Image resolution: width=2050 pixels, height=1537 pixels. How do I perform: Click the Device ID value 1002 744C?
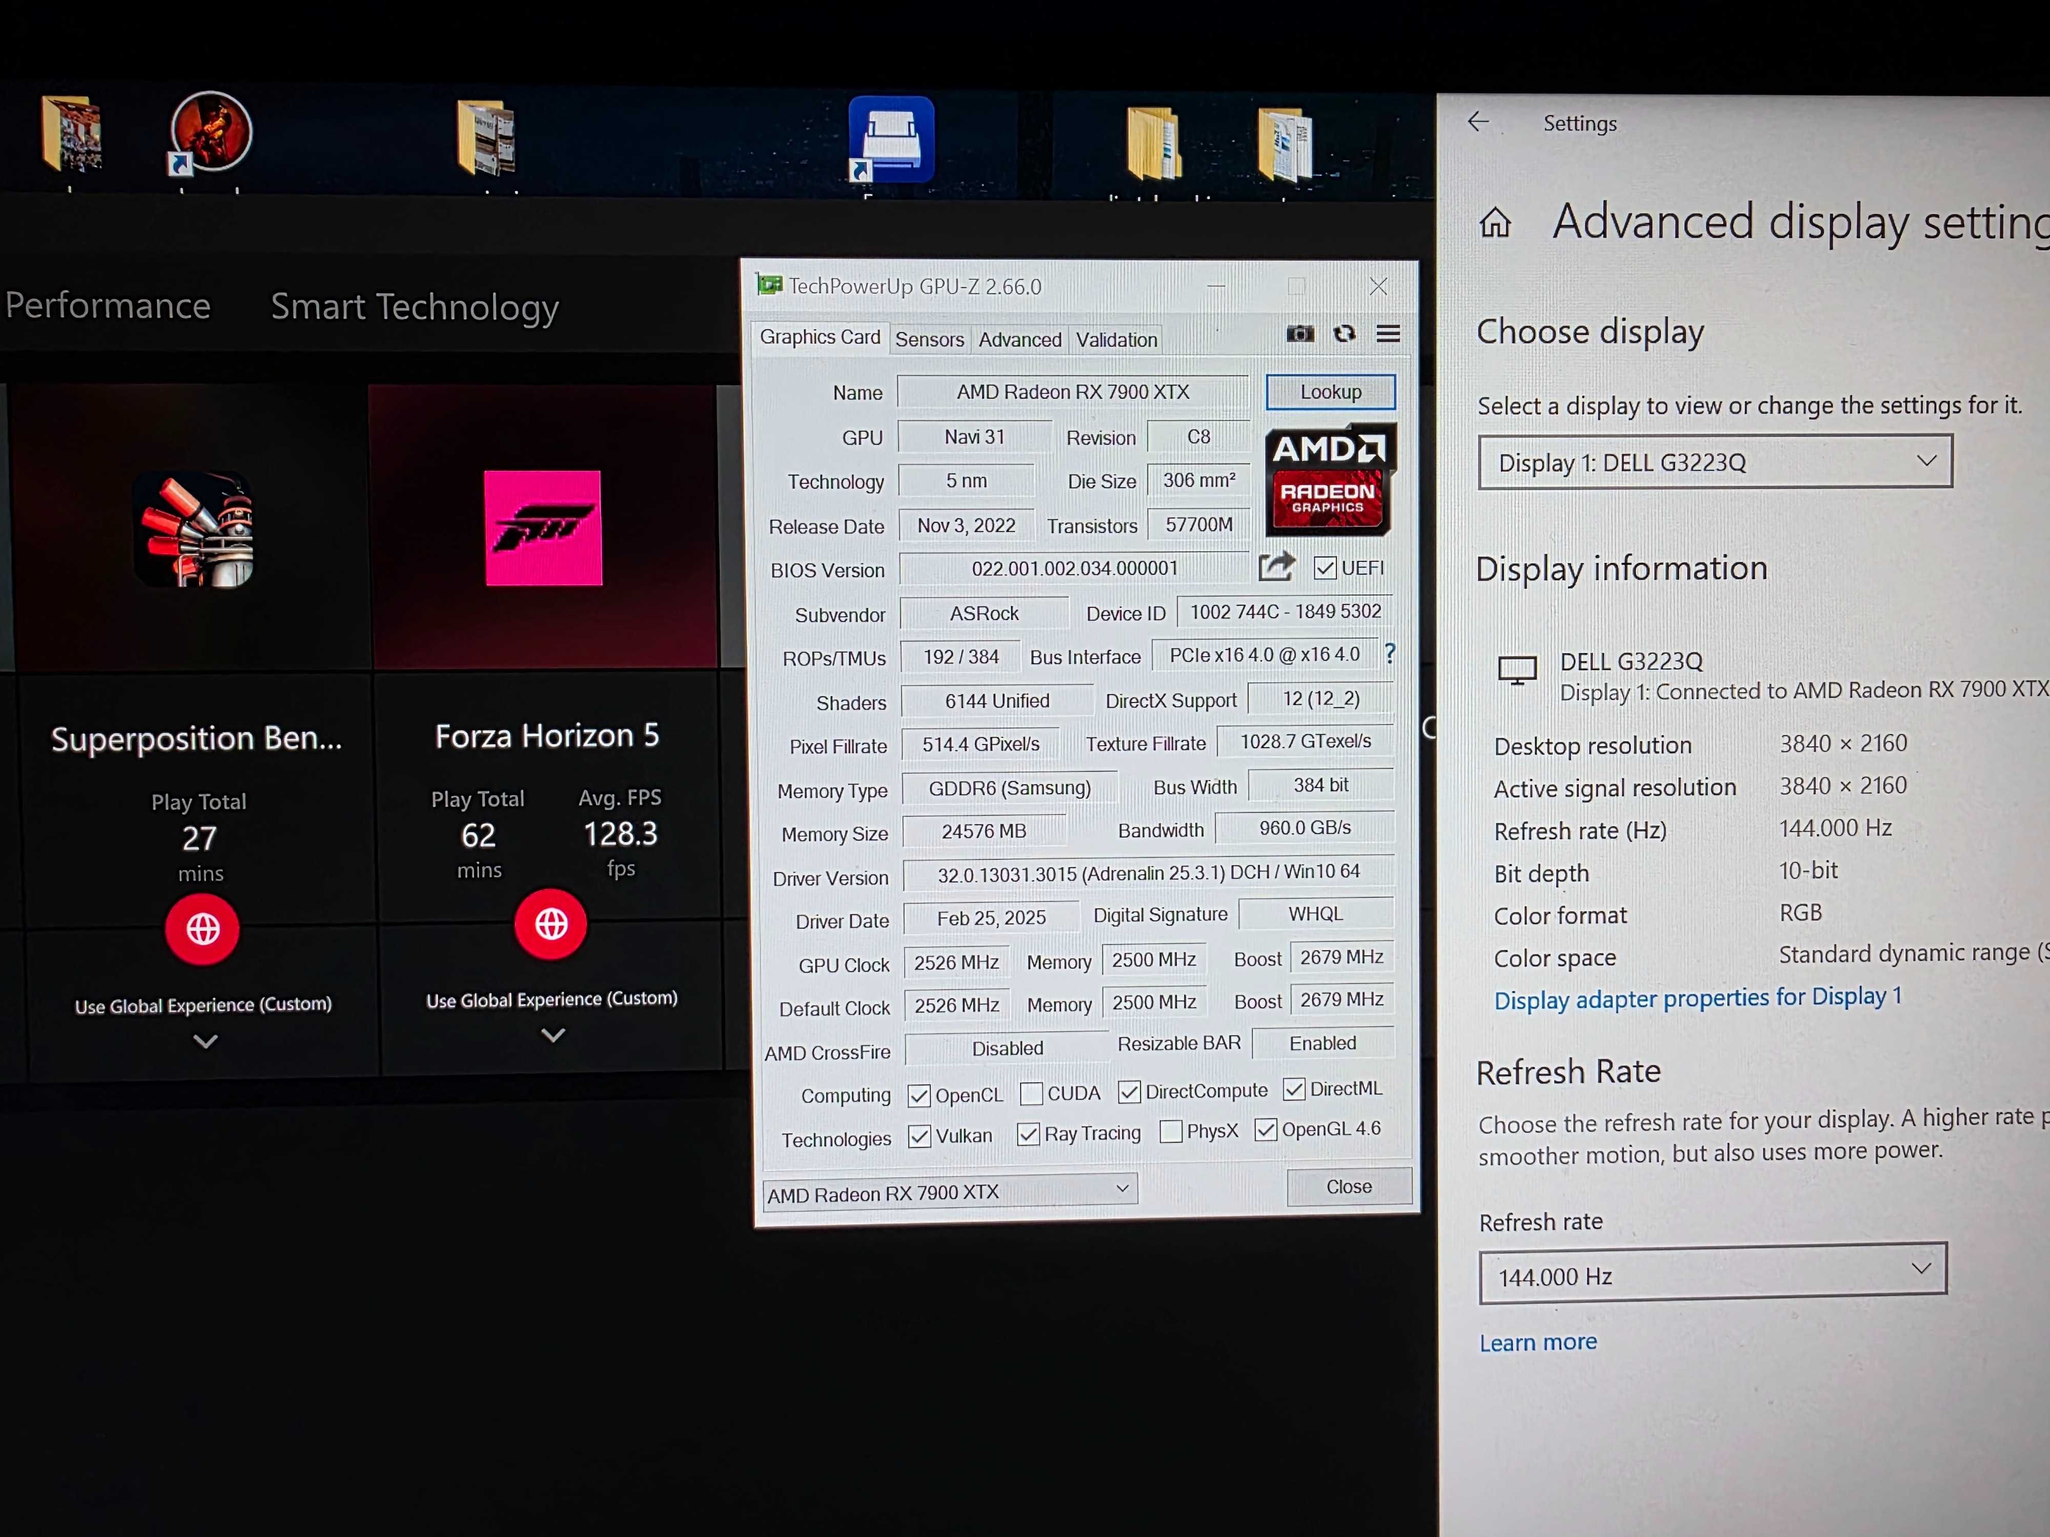point(1284,611)
